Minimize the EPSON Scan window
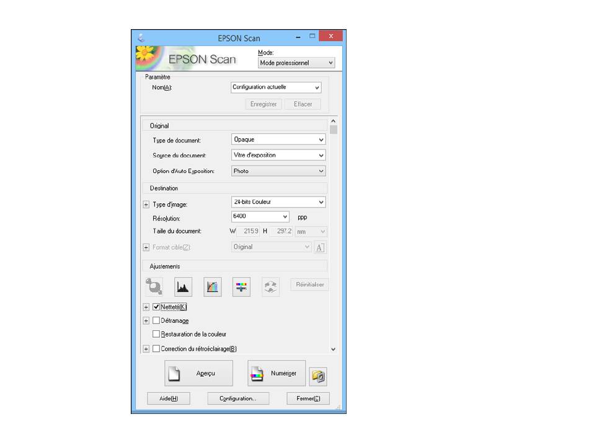The width and height of the screenshot is (589, 440). (x=298, y=37)
